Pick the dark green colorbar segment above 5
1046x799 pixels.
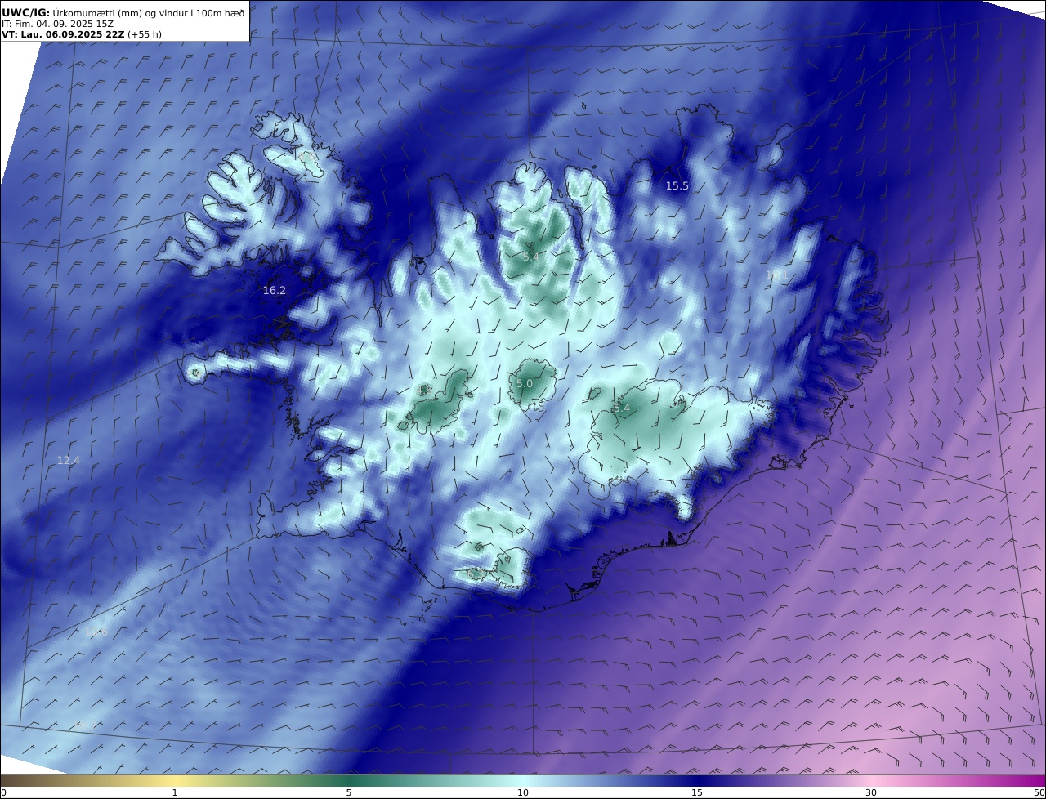point(349,780)
